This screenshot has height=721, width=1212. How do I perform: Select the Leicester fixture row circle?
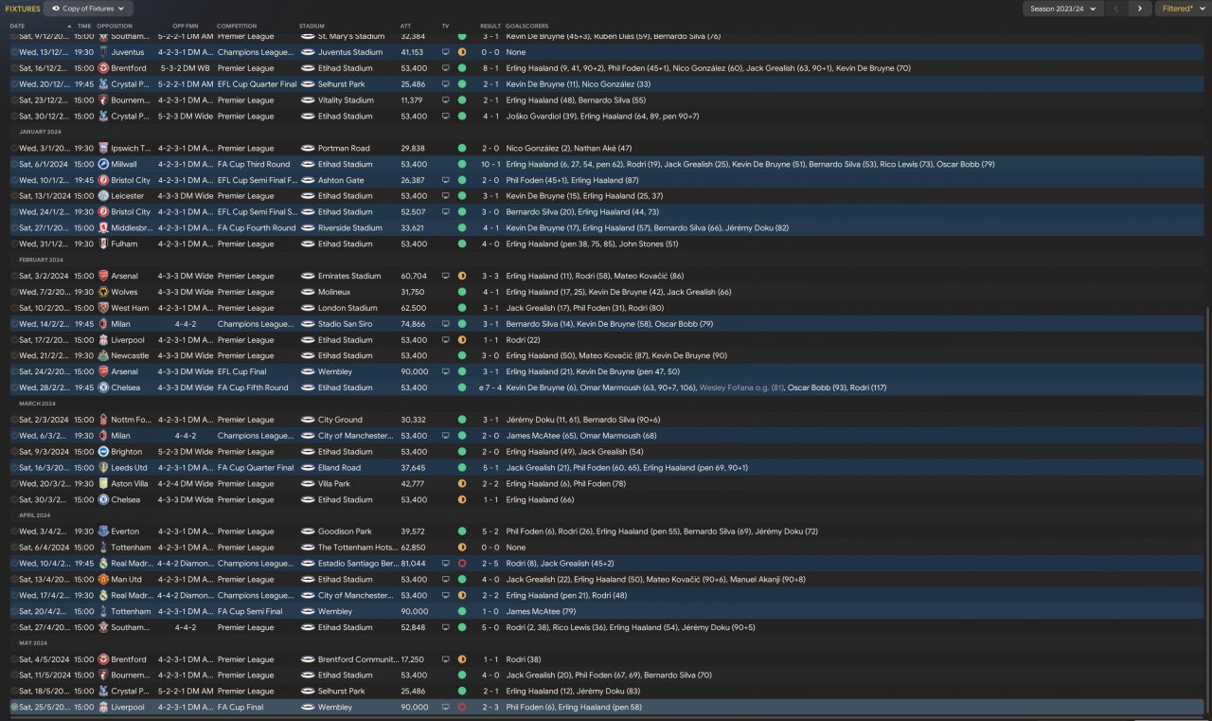coord(14,196)
